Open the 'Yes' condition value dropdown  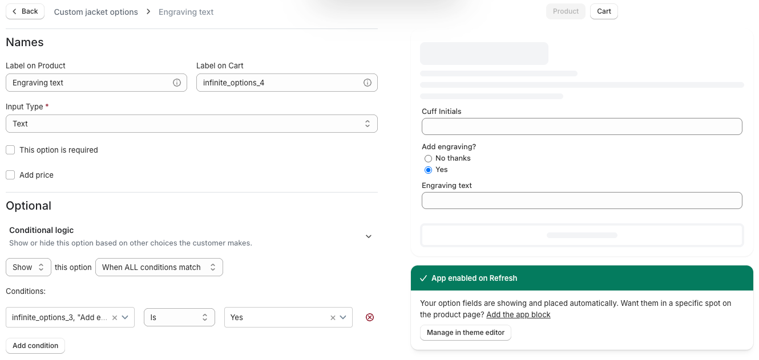coord(343,318)
